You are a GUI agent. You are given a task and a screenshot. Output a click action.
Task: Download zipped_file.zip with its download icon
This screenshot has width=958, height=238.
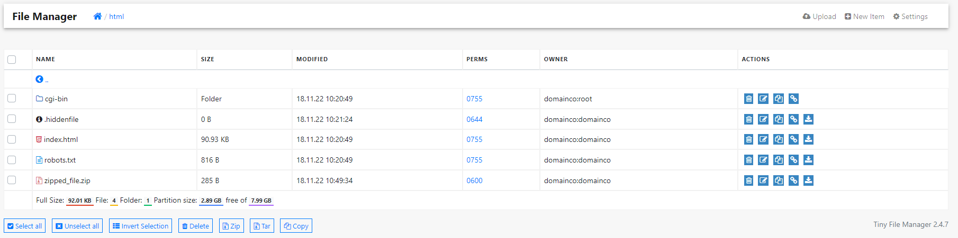[x=808, y=180]
